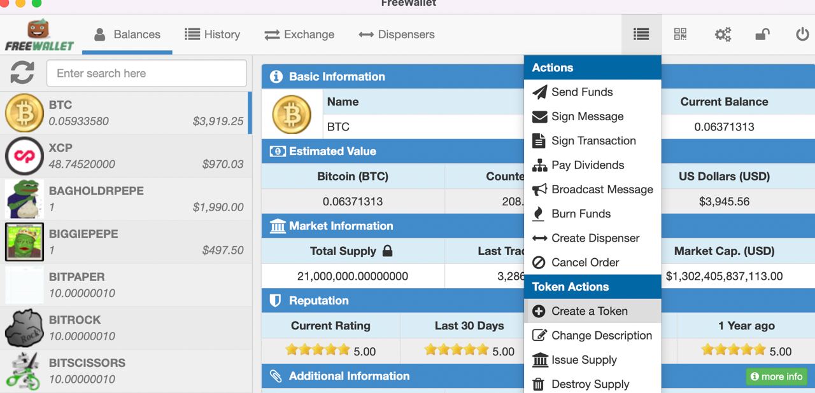Select the BIGGIEPEPE balance row
This screenshot has height=393, width=815.
(126, 242)
